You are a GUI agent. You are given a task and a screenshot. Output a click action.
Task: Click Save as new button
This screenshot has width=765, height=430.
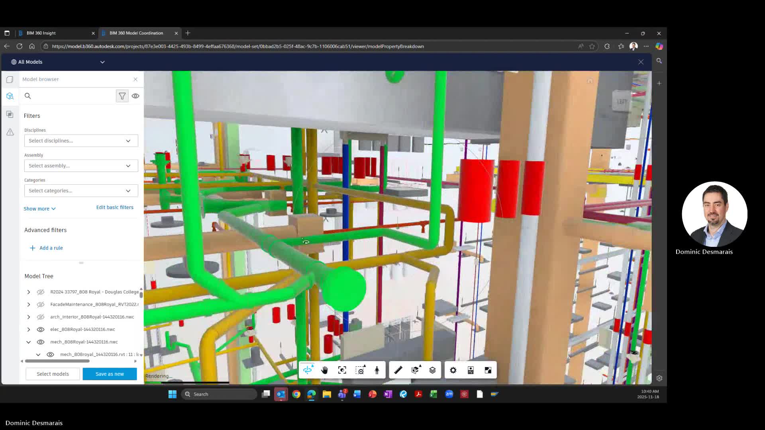(110, 374)
